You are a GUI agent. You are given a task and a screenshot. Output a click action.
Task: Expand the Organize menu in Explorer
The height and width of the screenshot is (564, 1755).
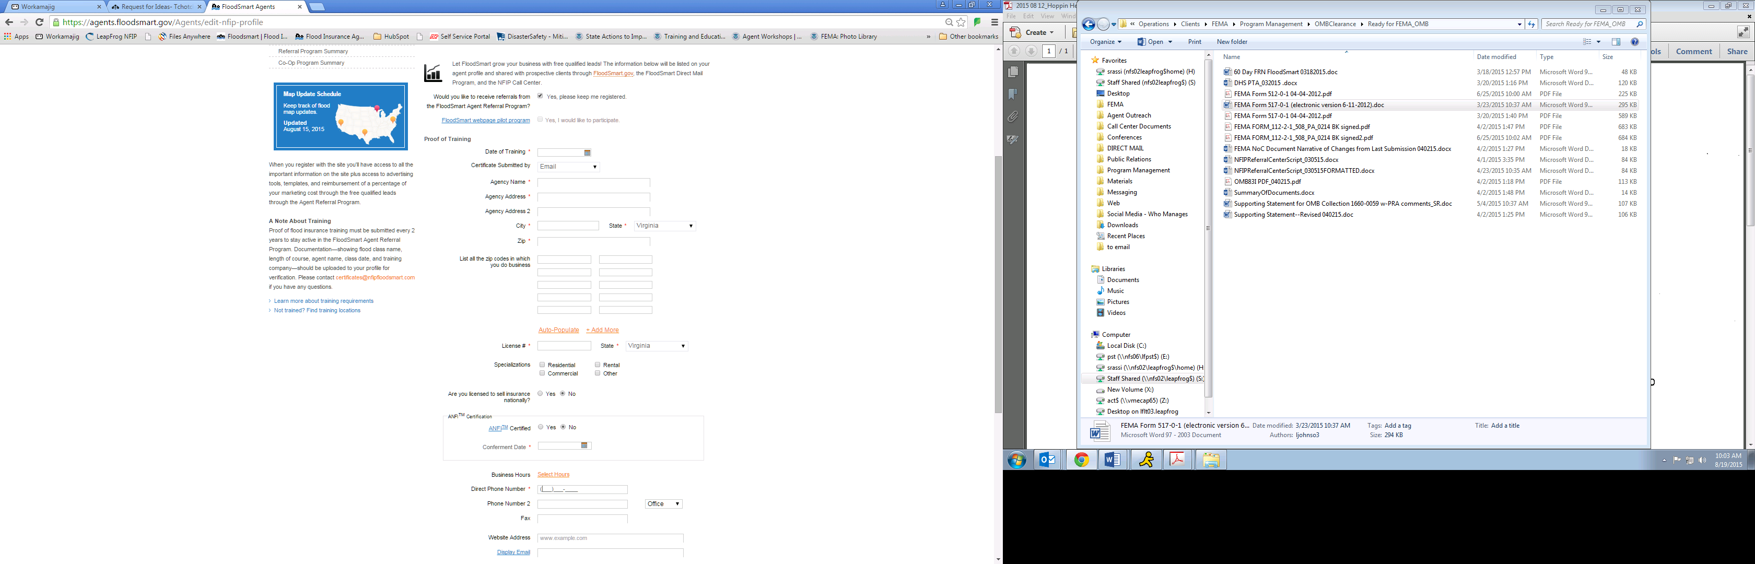[1105, 42]
